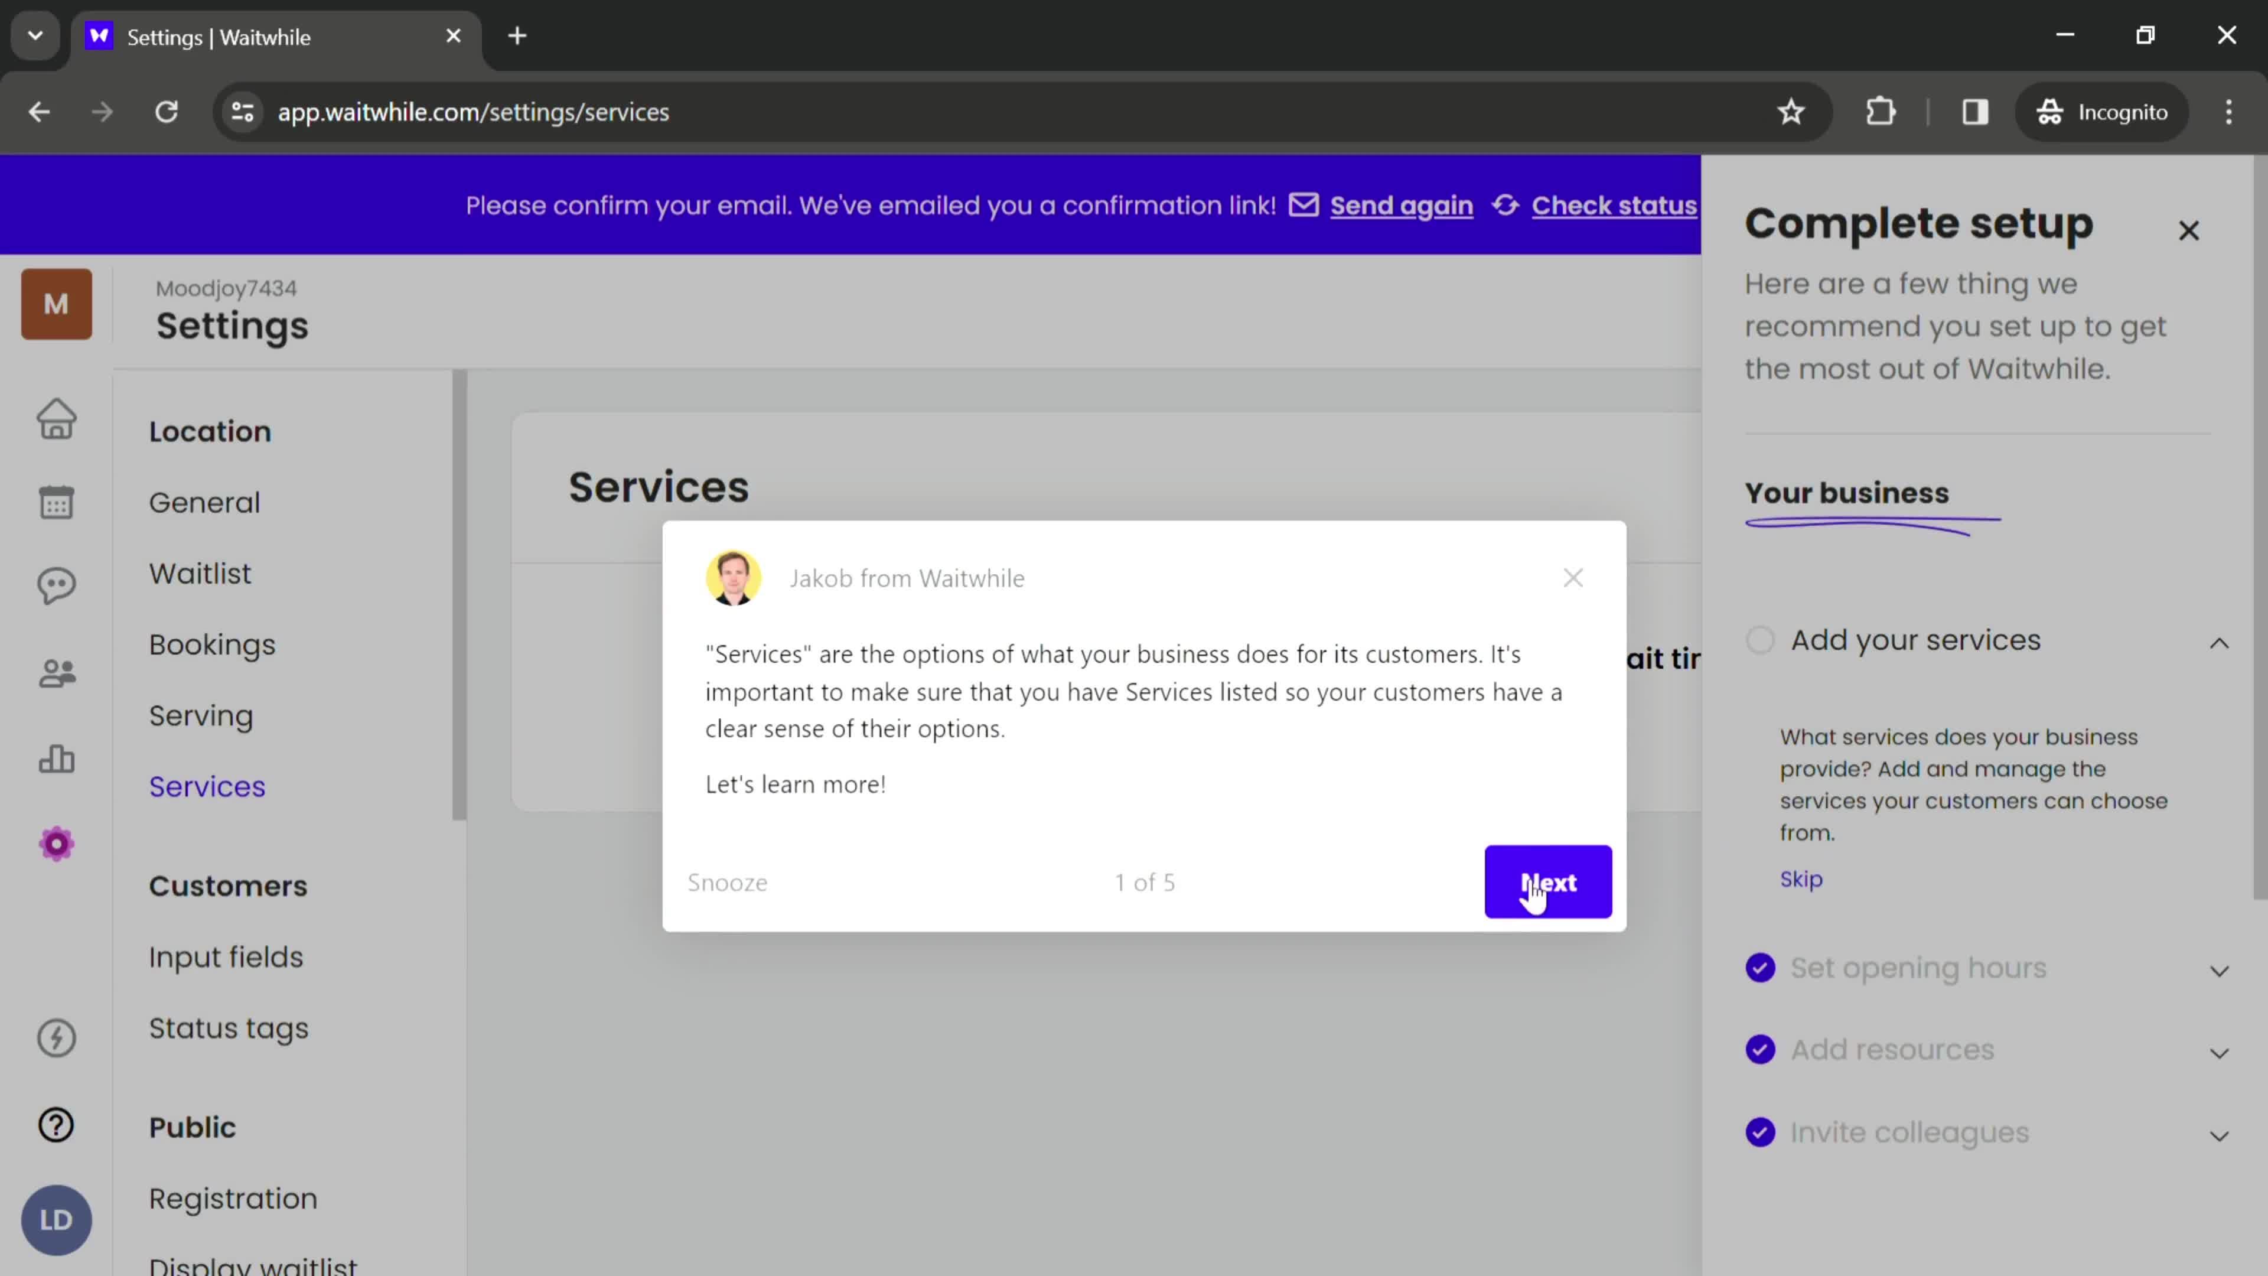Click Next in the tour dialog
The width and height of the screenshot is (2268, 1276).
[1548, 881]
